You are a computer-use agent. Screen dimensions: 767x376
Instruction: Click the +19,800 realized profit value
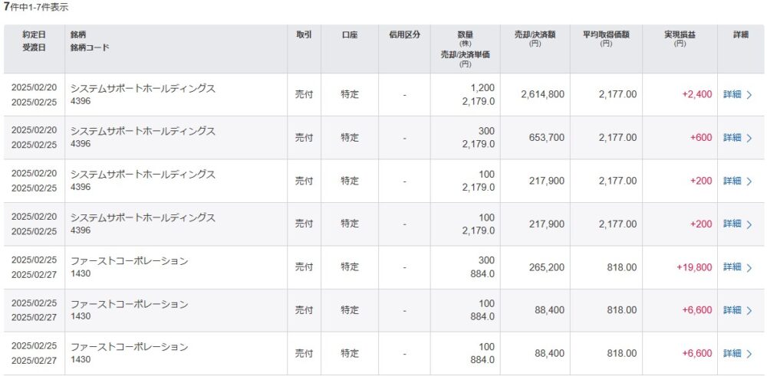pyautogui.click(x=694, y=267)
